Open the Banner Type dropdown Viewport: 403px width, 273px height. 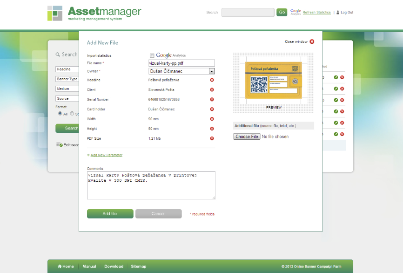tap(67, 79)
